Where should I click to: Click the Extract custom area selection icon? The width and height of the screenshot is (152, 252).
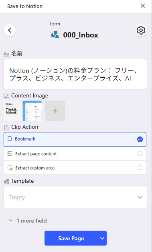click(10, 168)
